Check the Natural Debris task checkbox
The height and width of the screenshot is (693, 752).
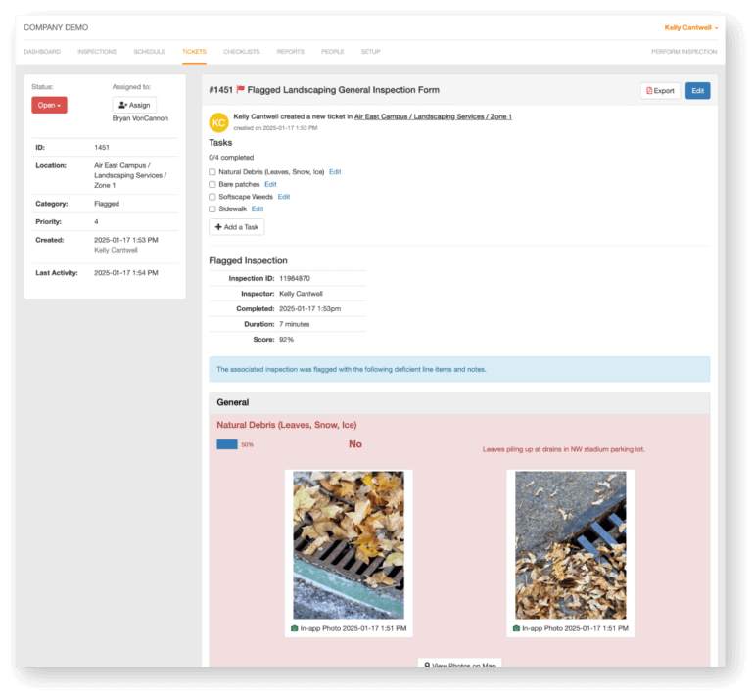tap(212, 172)
